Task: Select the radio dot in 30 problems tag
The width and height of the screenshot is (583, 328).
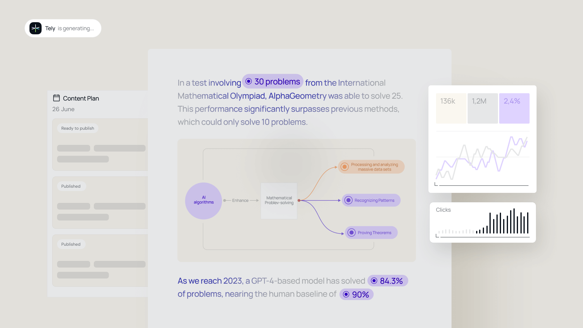Action: pyautogui.click(x=249, y=81)
